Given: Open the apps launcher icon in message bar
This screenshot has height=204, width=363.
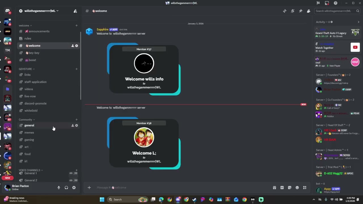Looking at the screenshot, I should point(305,188).
